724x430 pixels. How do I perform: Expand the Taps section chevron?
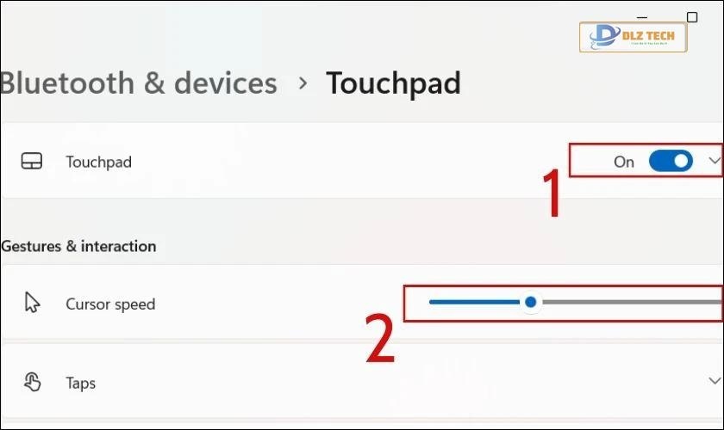click(x=714, y=380)
